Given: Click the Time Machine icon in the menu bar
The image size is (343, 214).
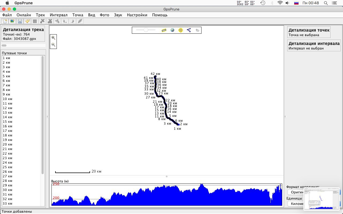Looking at the screenshot, I should pos(263,3).
